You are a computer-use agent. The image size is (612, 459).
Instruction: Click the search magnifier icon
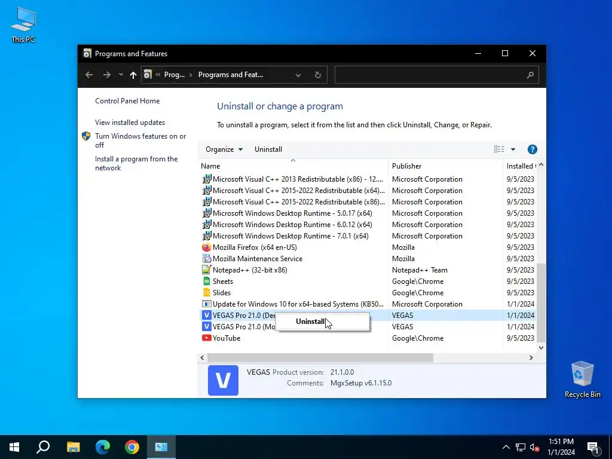click(x=530, y=75)
